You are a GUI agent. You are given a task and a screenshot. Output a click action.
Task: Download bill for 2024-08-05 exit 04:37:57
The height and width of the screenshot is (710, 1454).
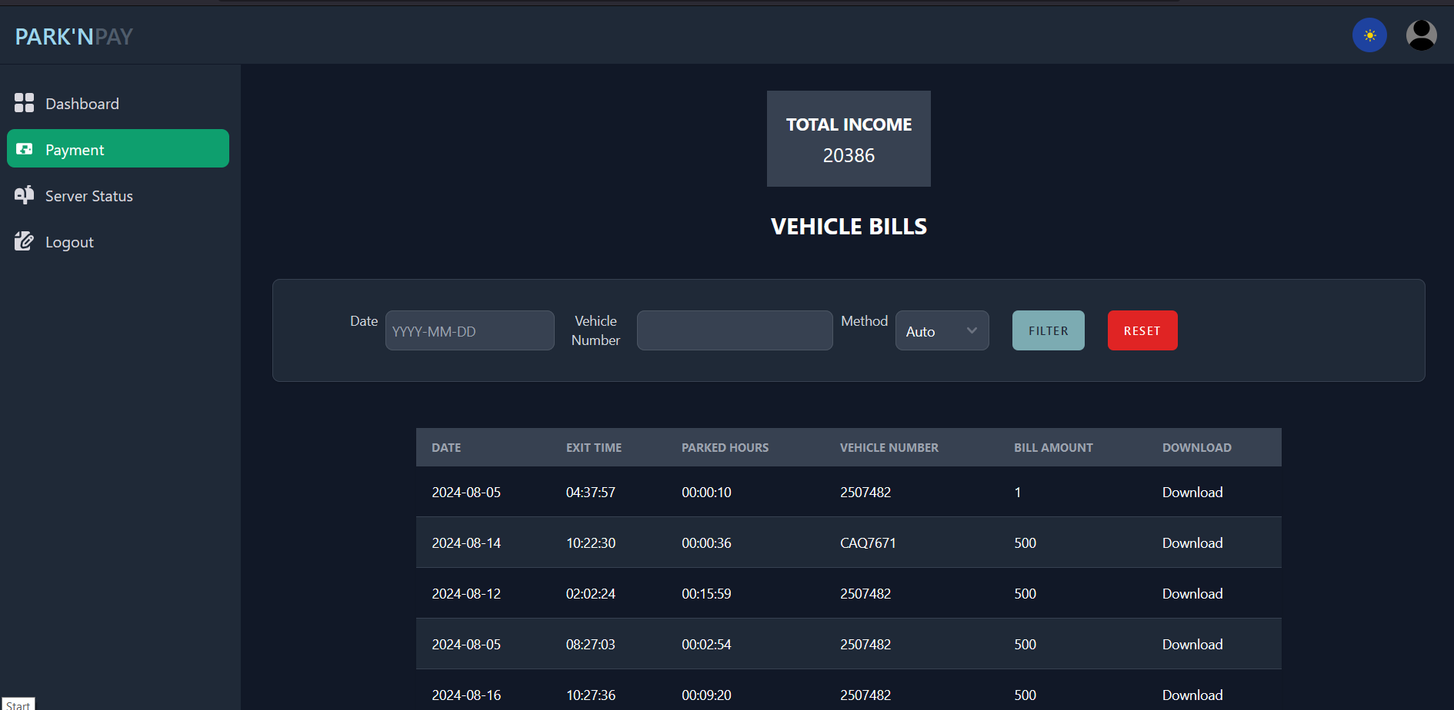pos(1192,493)
